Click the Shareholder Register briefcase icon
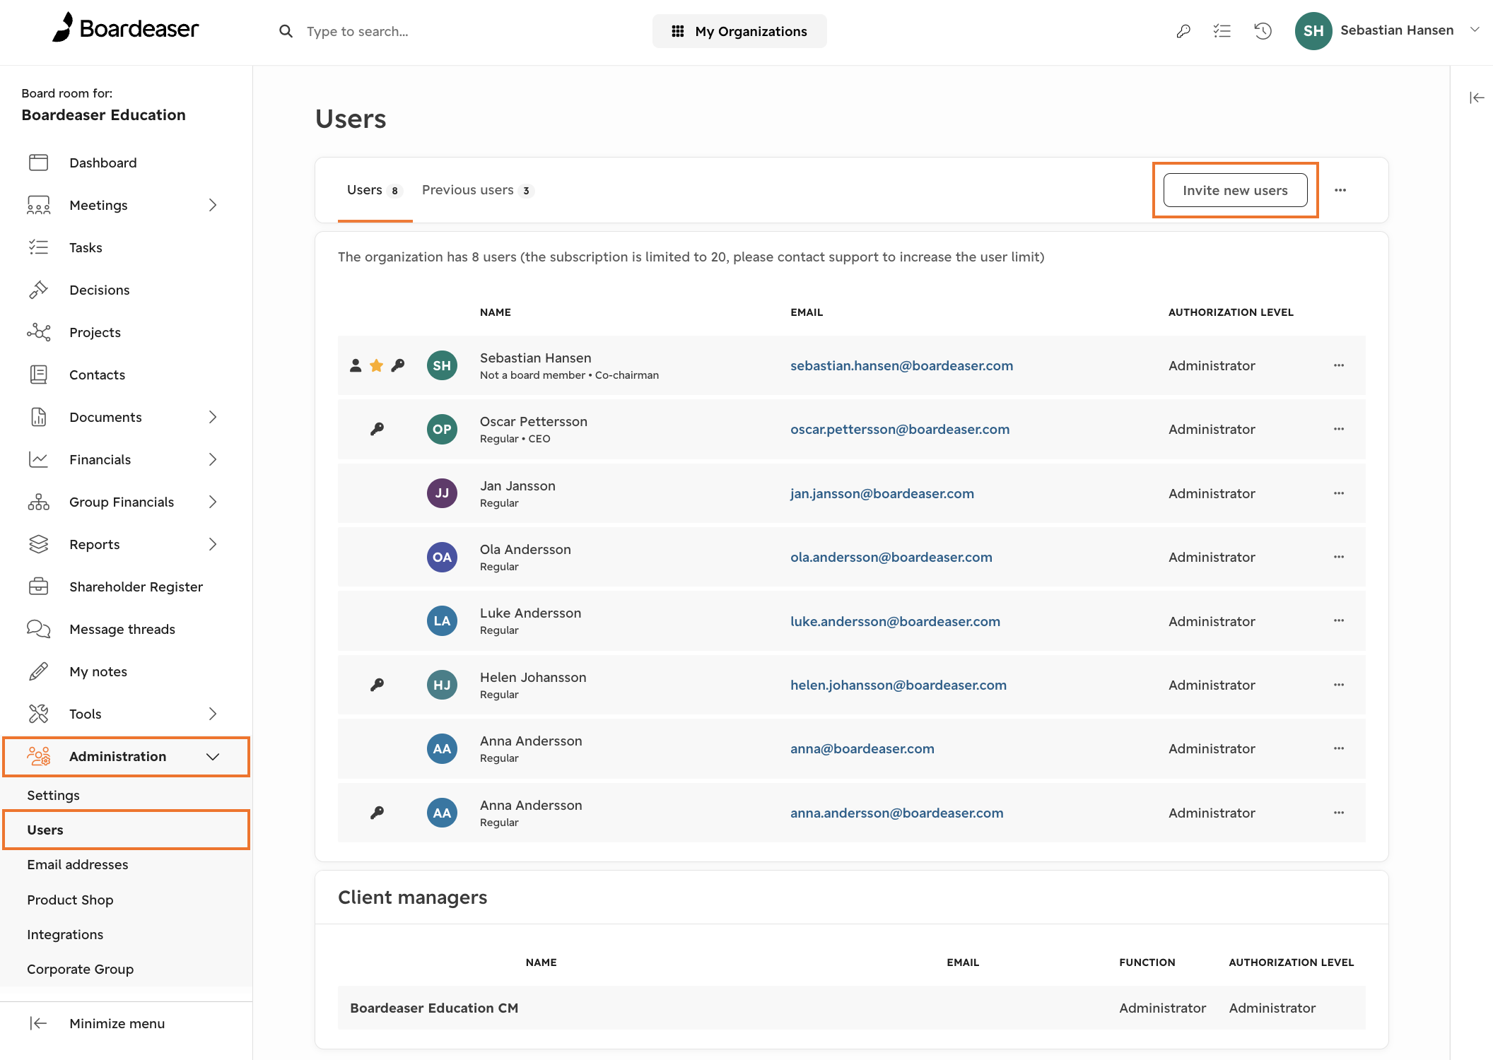The height and width of the screenshot is (1060, 1493). coord(39,587)
